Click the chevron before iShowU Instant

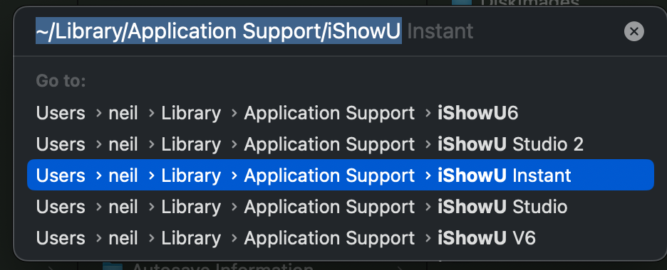coord(428,175)
